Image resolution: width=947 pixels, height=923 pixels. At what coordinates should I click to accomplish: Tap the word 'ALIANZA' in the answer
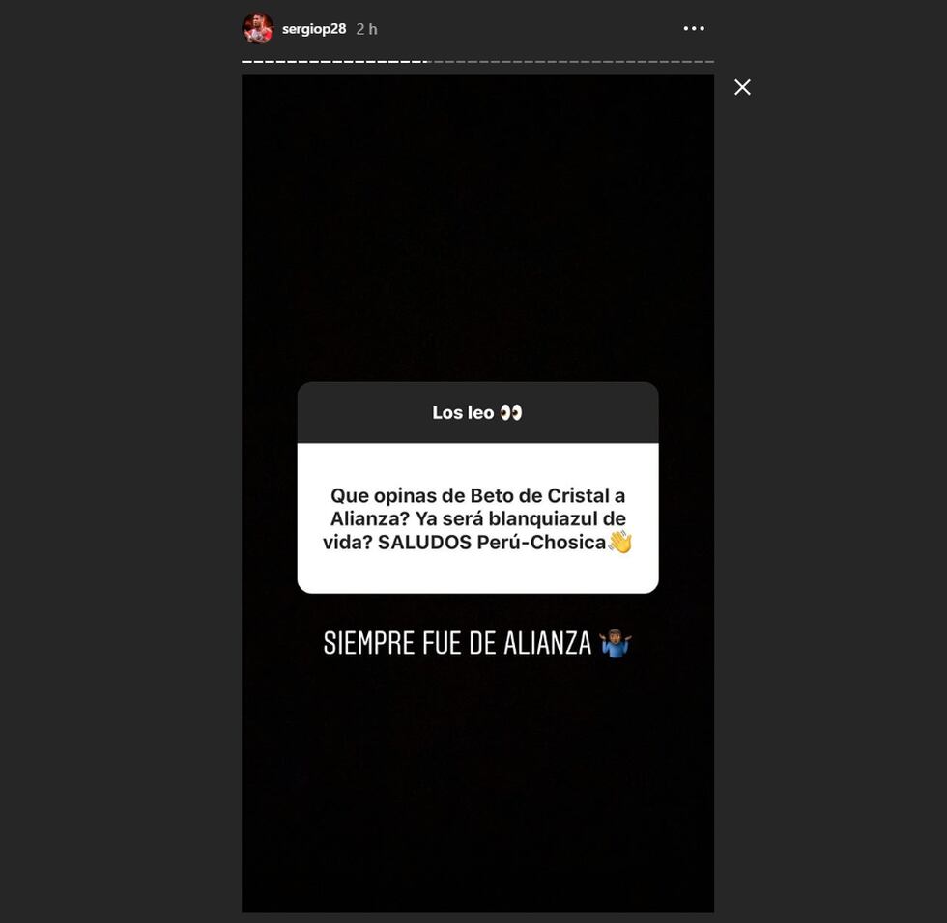[x=547, y=643]
